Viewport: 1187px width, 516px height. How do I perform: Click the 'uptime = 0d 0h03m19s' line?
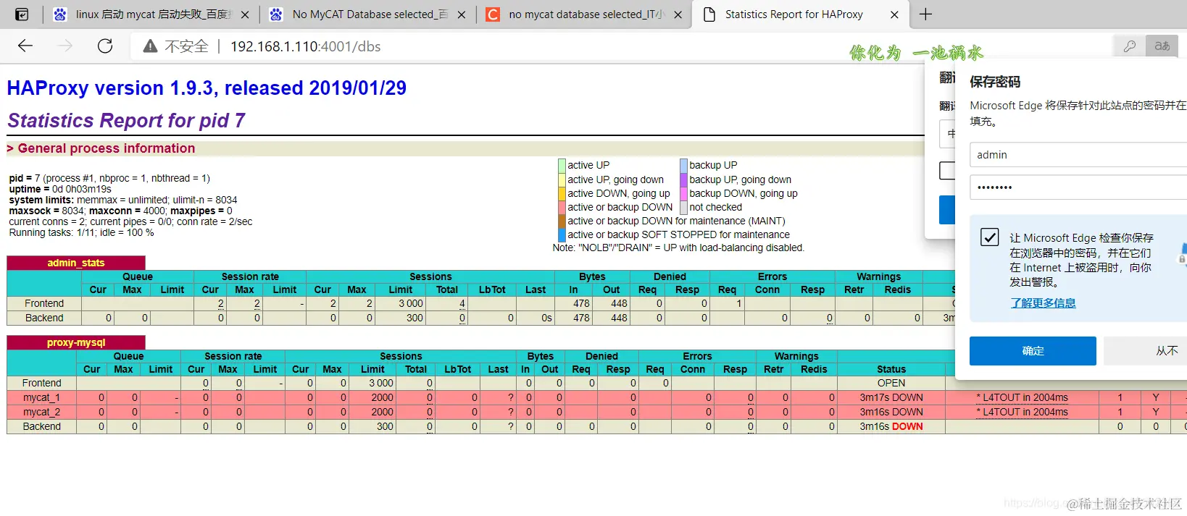[60, 189]
